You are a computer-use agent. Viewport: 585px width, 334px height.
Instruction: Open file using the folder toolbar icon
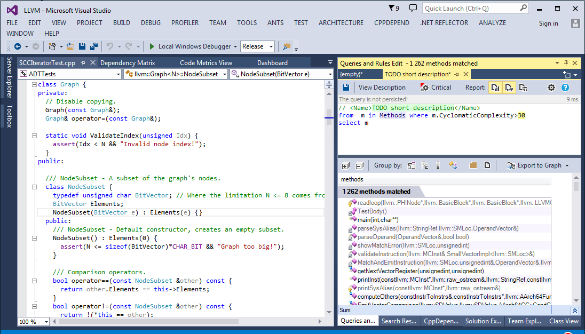[70, 46]
